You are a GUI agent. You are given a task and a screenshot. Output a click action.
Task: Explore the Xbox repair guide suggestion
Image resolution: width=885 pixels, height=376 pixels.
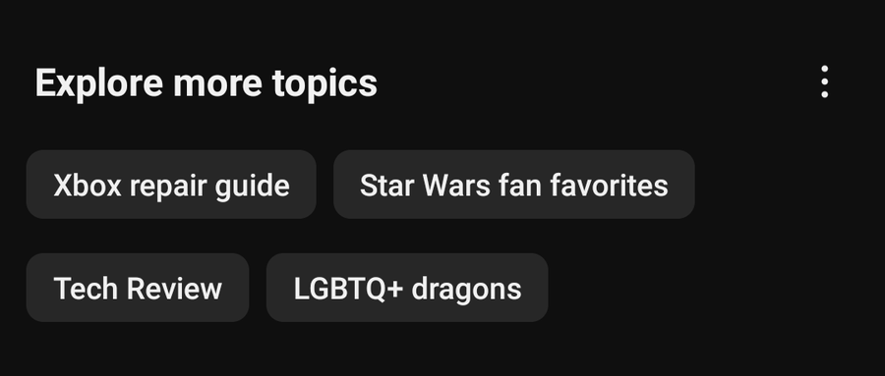click(x=171, y=185)
